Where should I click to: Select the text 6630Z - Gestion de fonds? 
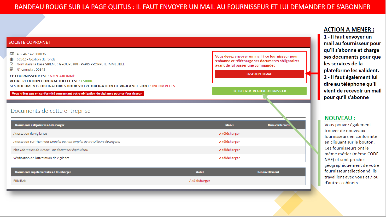(x=36, y=59)
